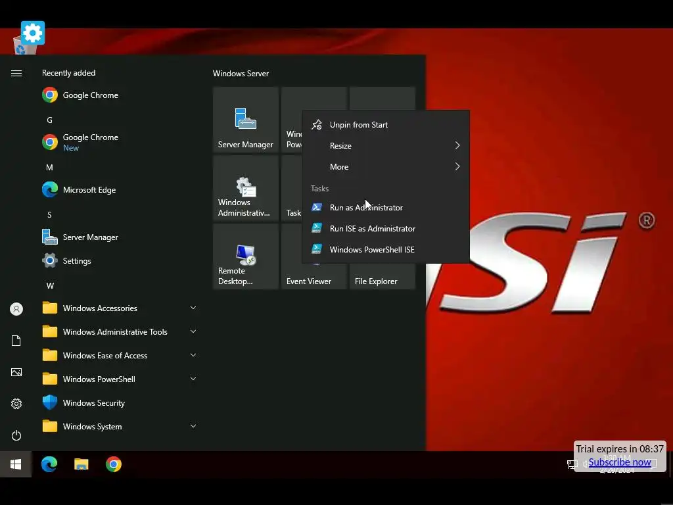The height and width of the screenshot is (505, 673).
Task: Click the Windows Server group title
Action: coord(241,74)
